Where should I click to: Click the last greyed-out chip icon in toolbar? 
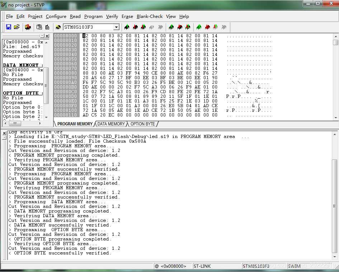click(224, 27)
